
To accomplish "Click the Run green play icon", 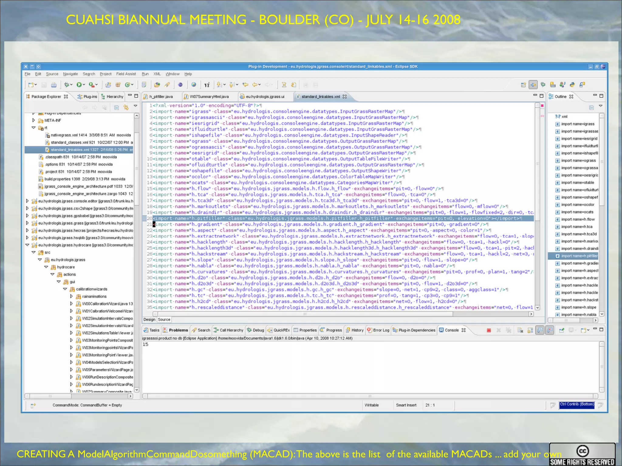I will click(x=80, y=85).
